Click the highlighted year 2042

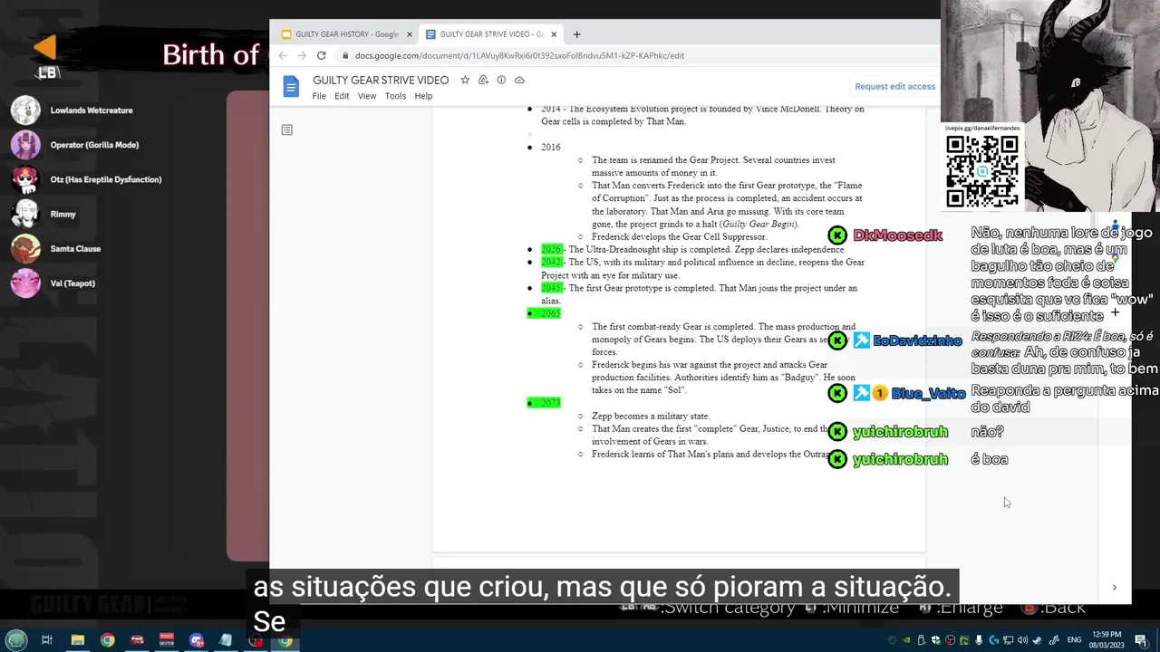click(x=551, y=262)
